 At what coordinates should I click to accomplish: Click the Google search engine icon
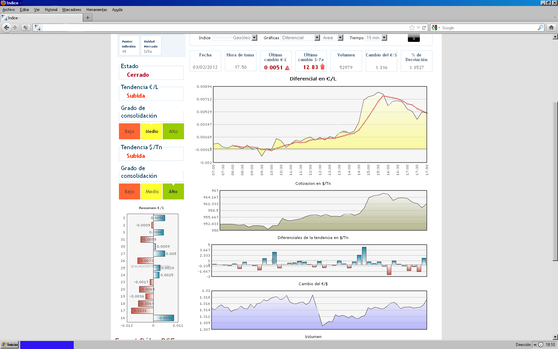[x=434, y=28]
